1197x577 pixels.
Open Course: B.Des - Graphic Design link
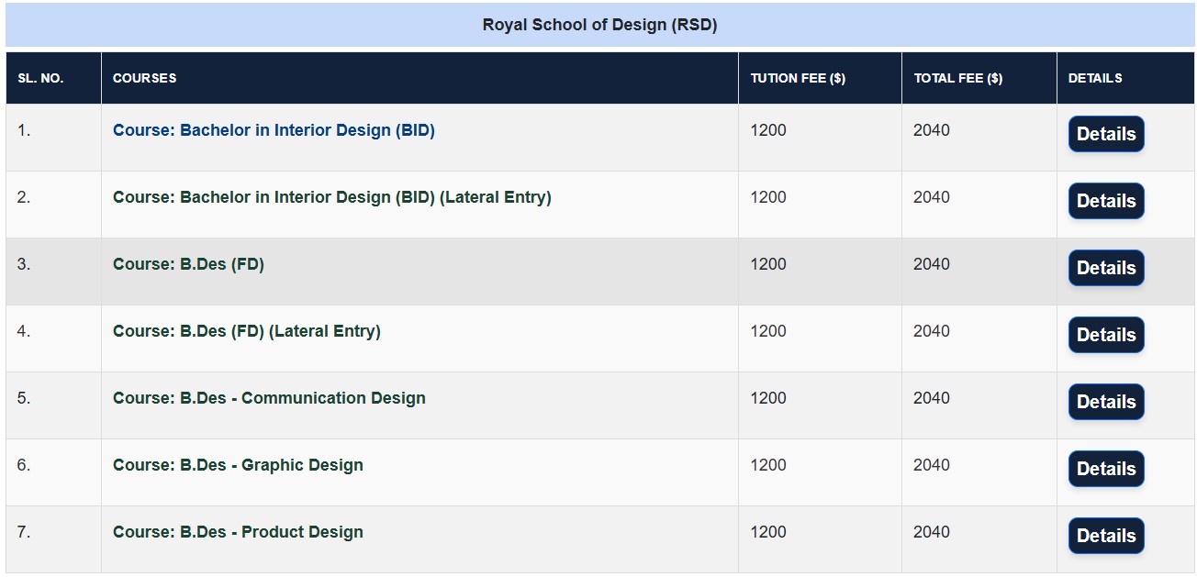[238, 465]
